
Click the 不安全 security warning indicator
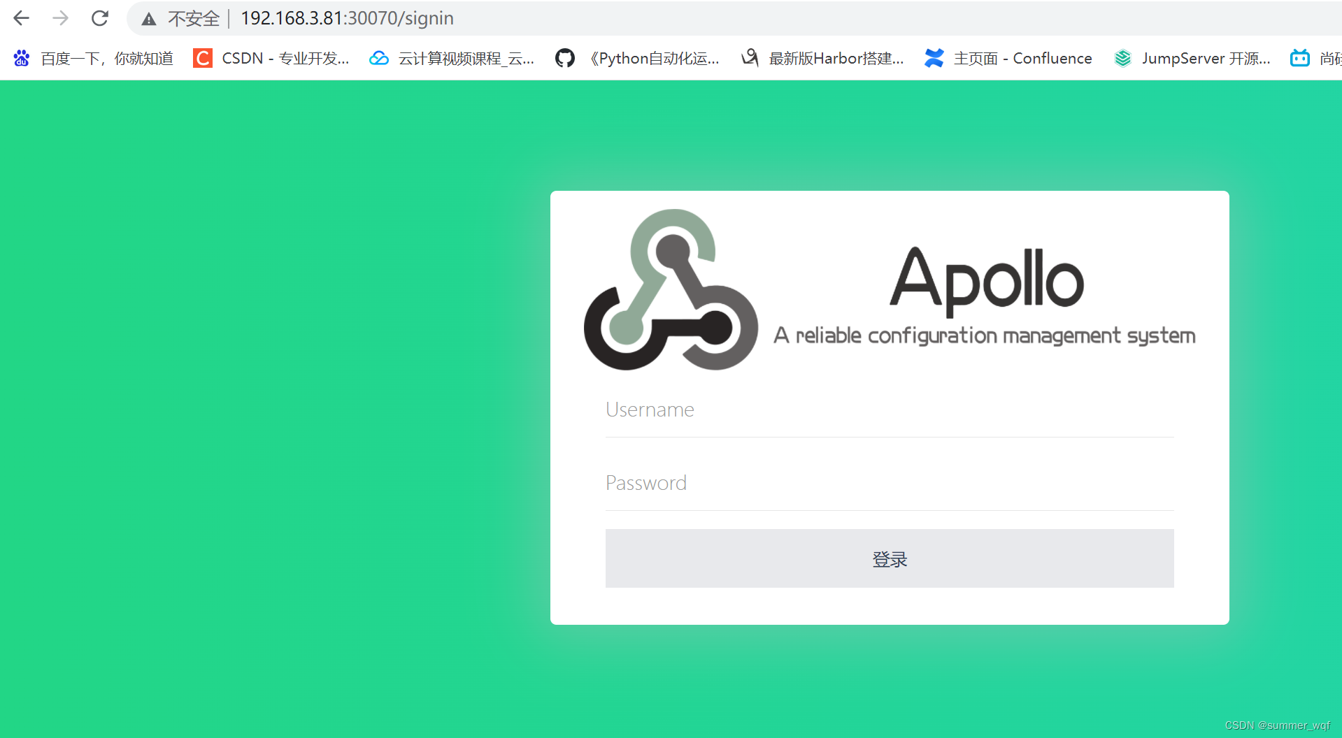(180, 18)
